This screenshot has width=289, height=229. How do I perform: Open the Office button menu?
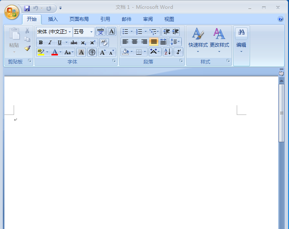coord(12,12)
